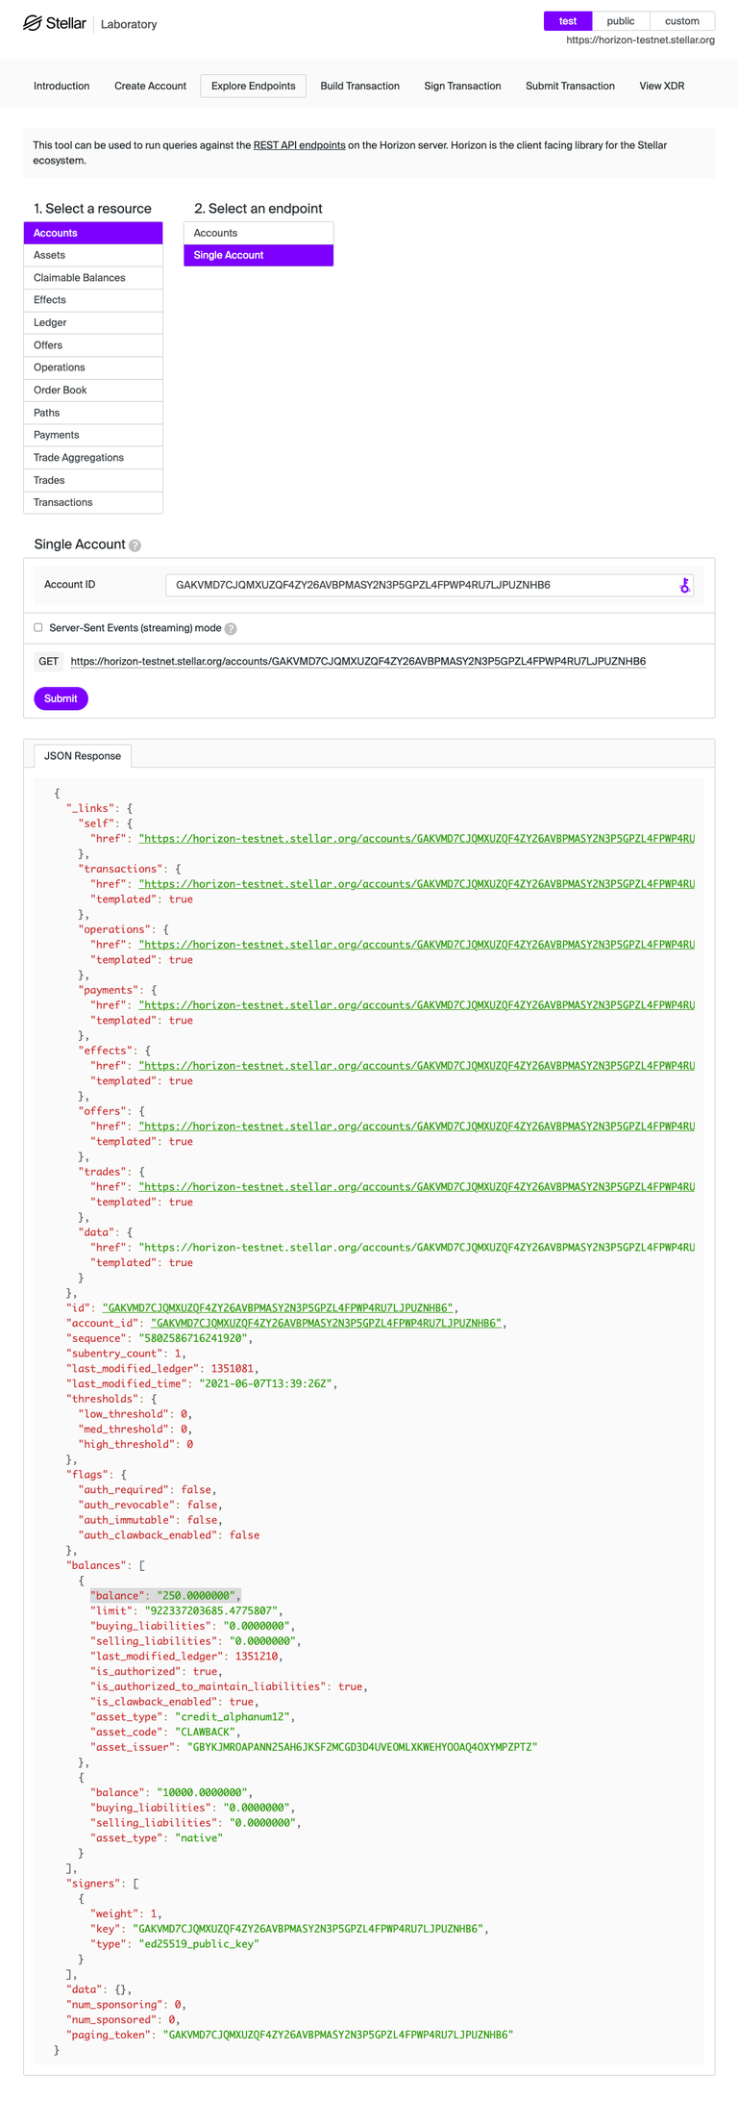Click the paging_token value
This screenshot has width=738, height=2102.
pos(338,2035)
